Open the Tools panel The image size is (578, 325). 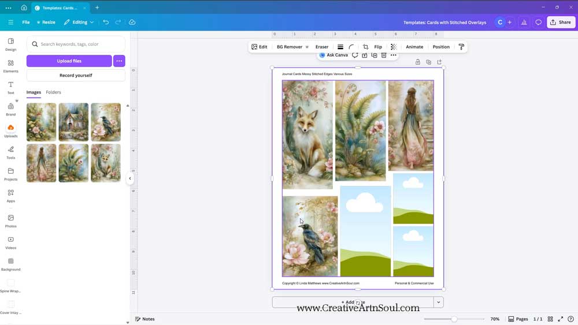point(10,153)
